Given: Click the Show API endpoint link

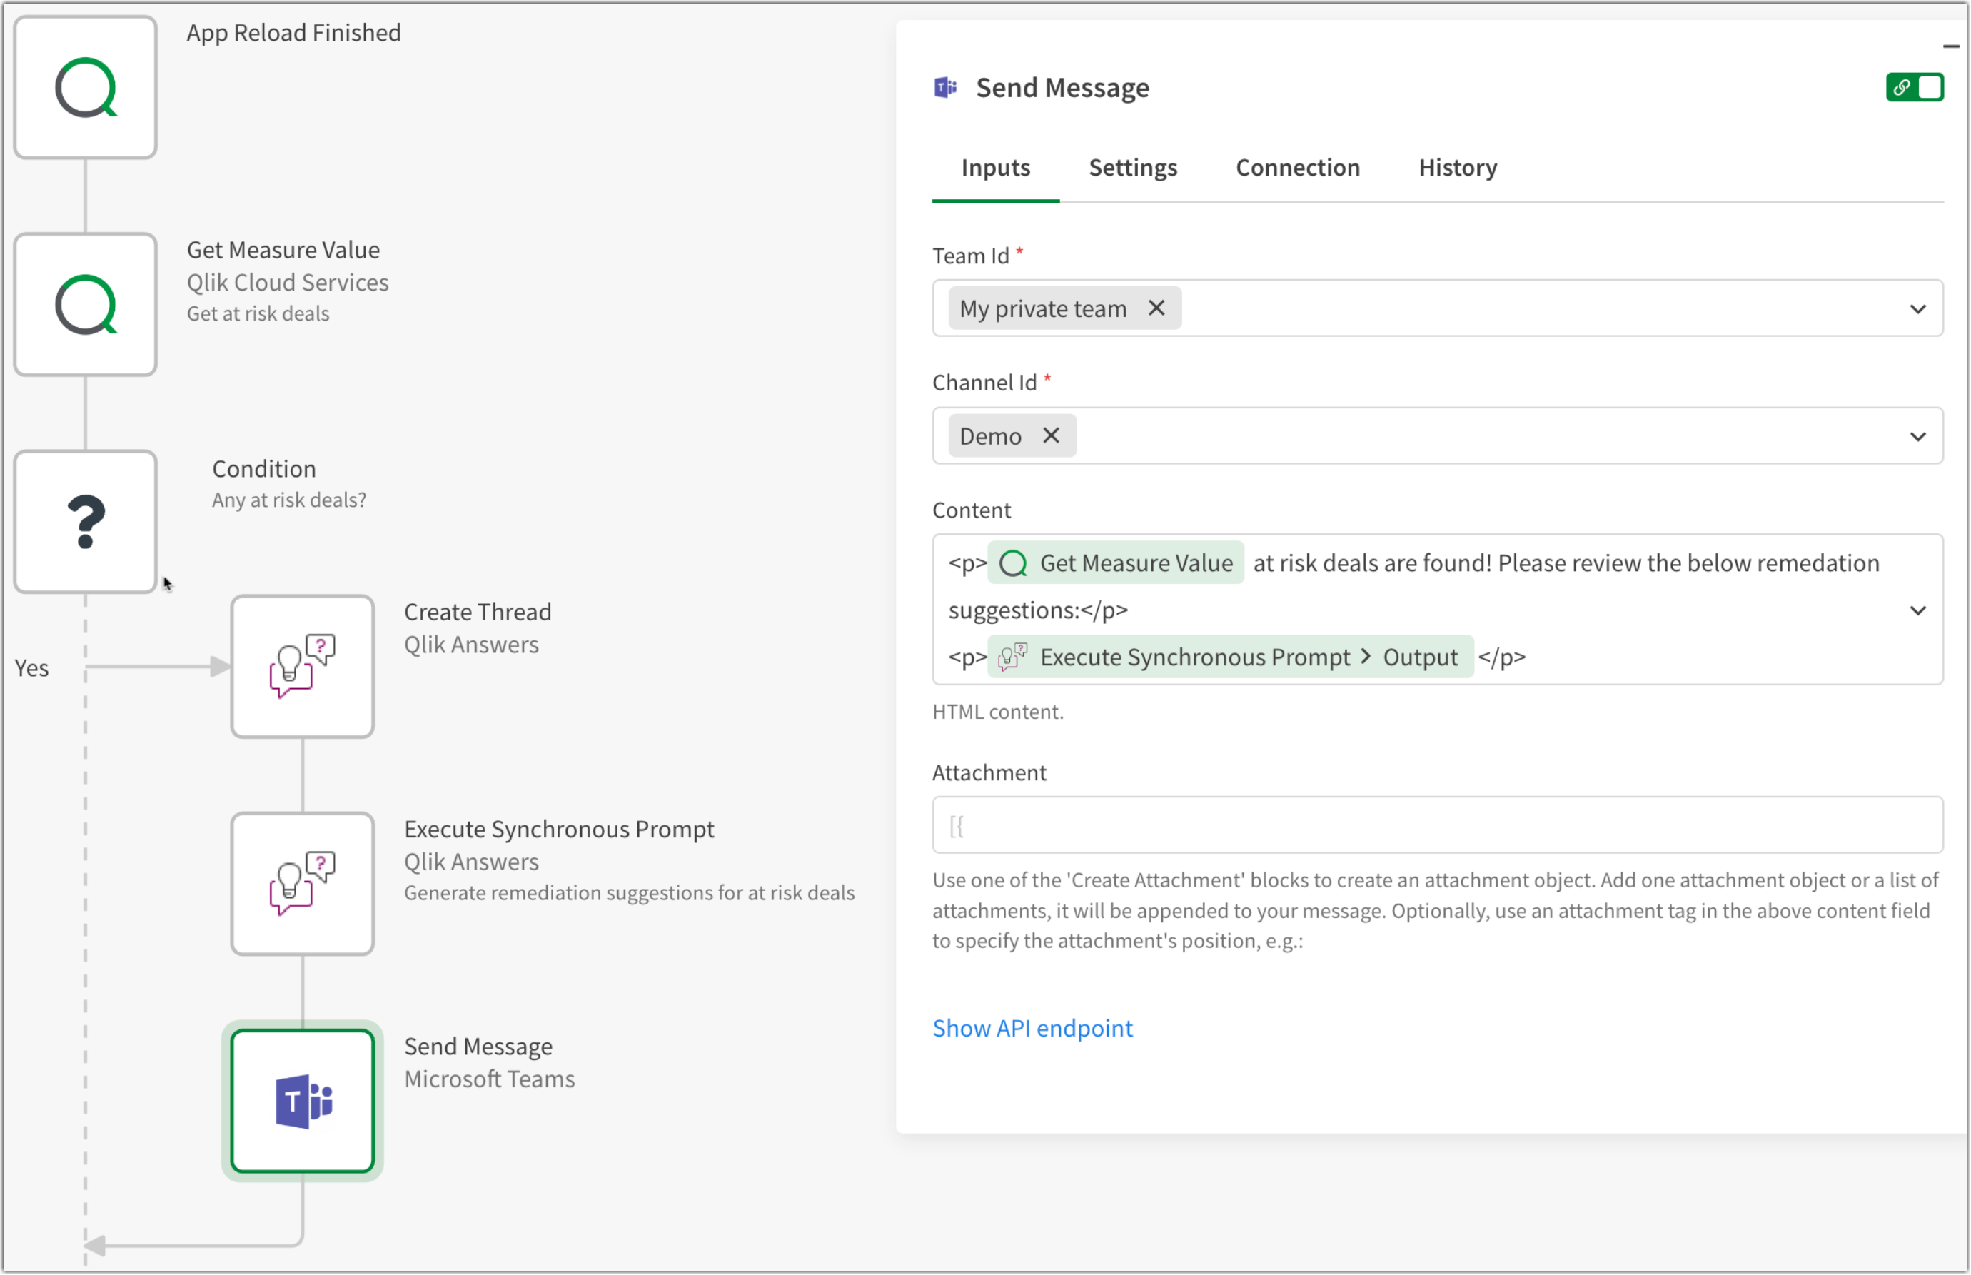Looking at the screenshot, I should tap(1032, 1027).
